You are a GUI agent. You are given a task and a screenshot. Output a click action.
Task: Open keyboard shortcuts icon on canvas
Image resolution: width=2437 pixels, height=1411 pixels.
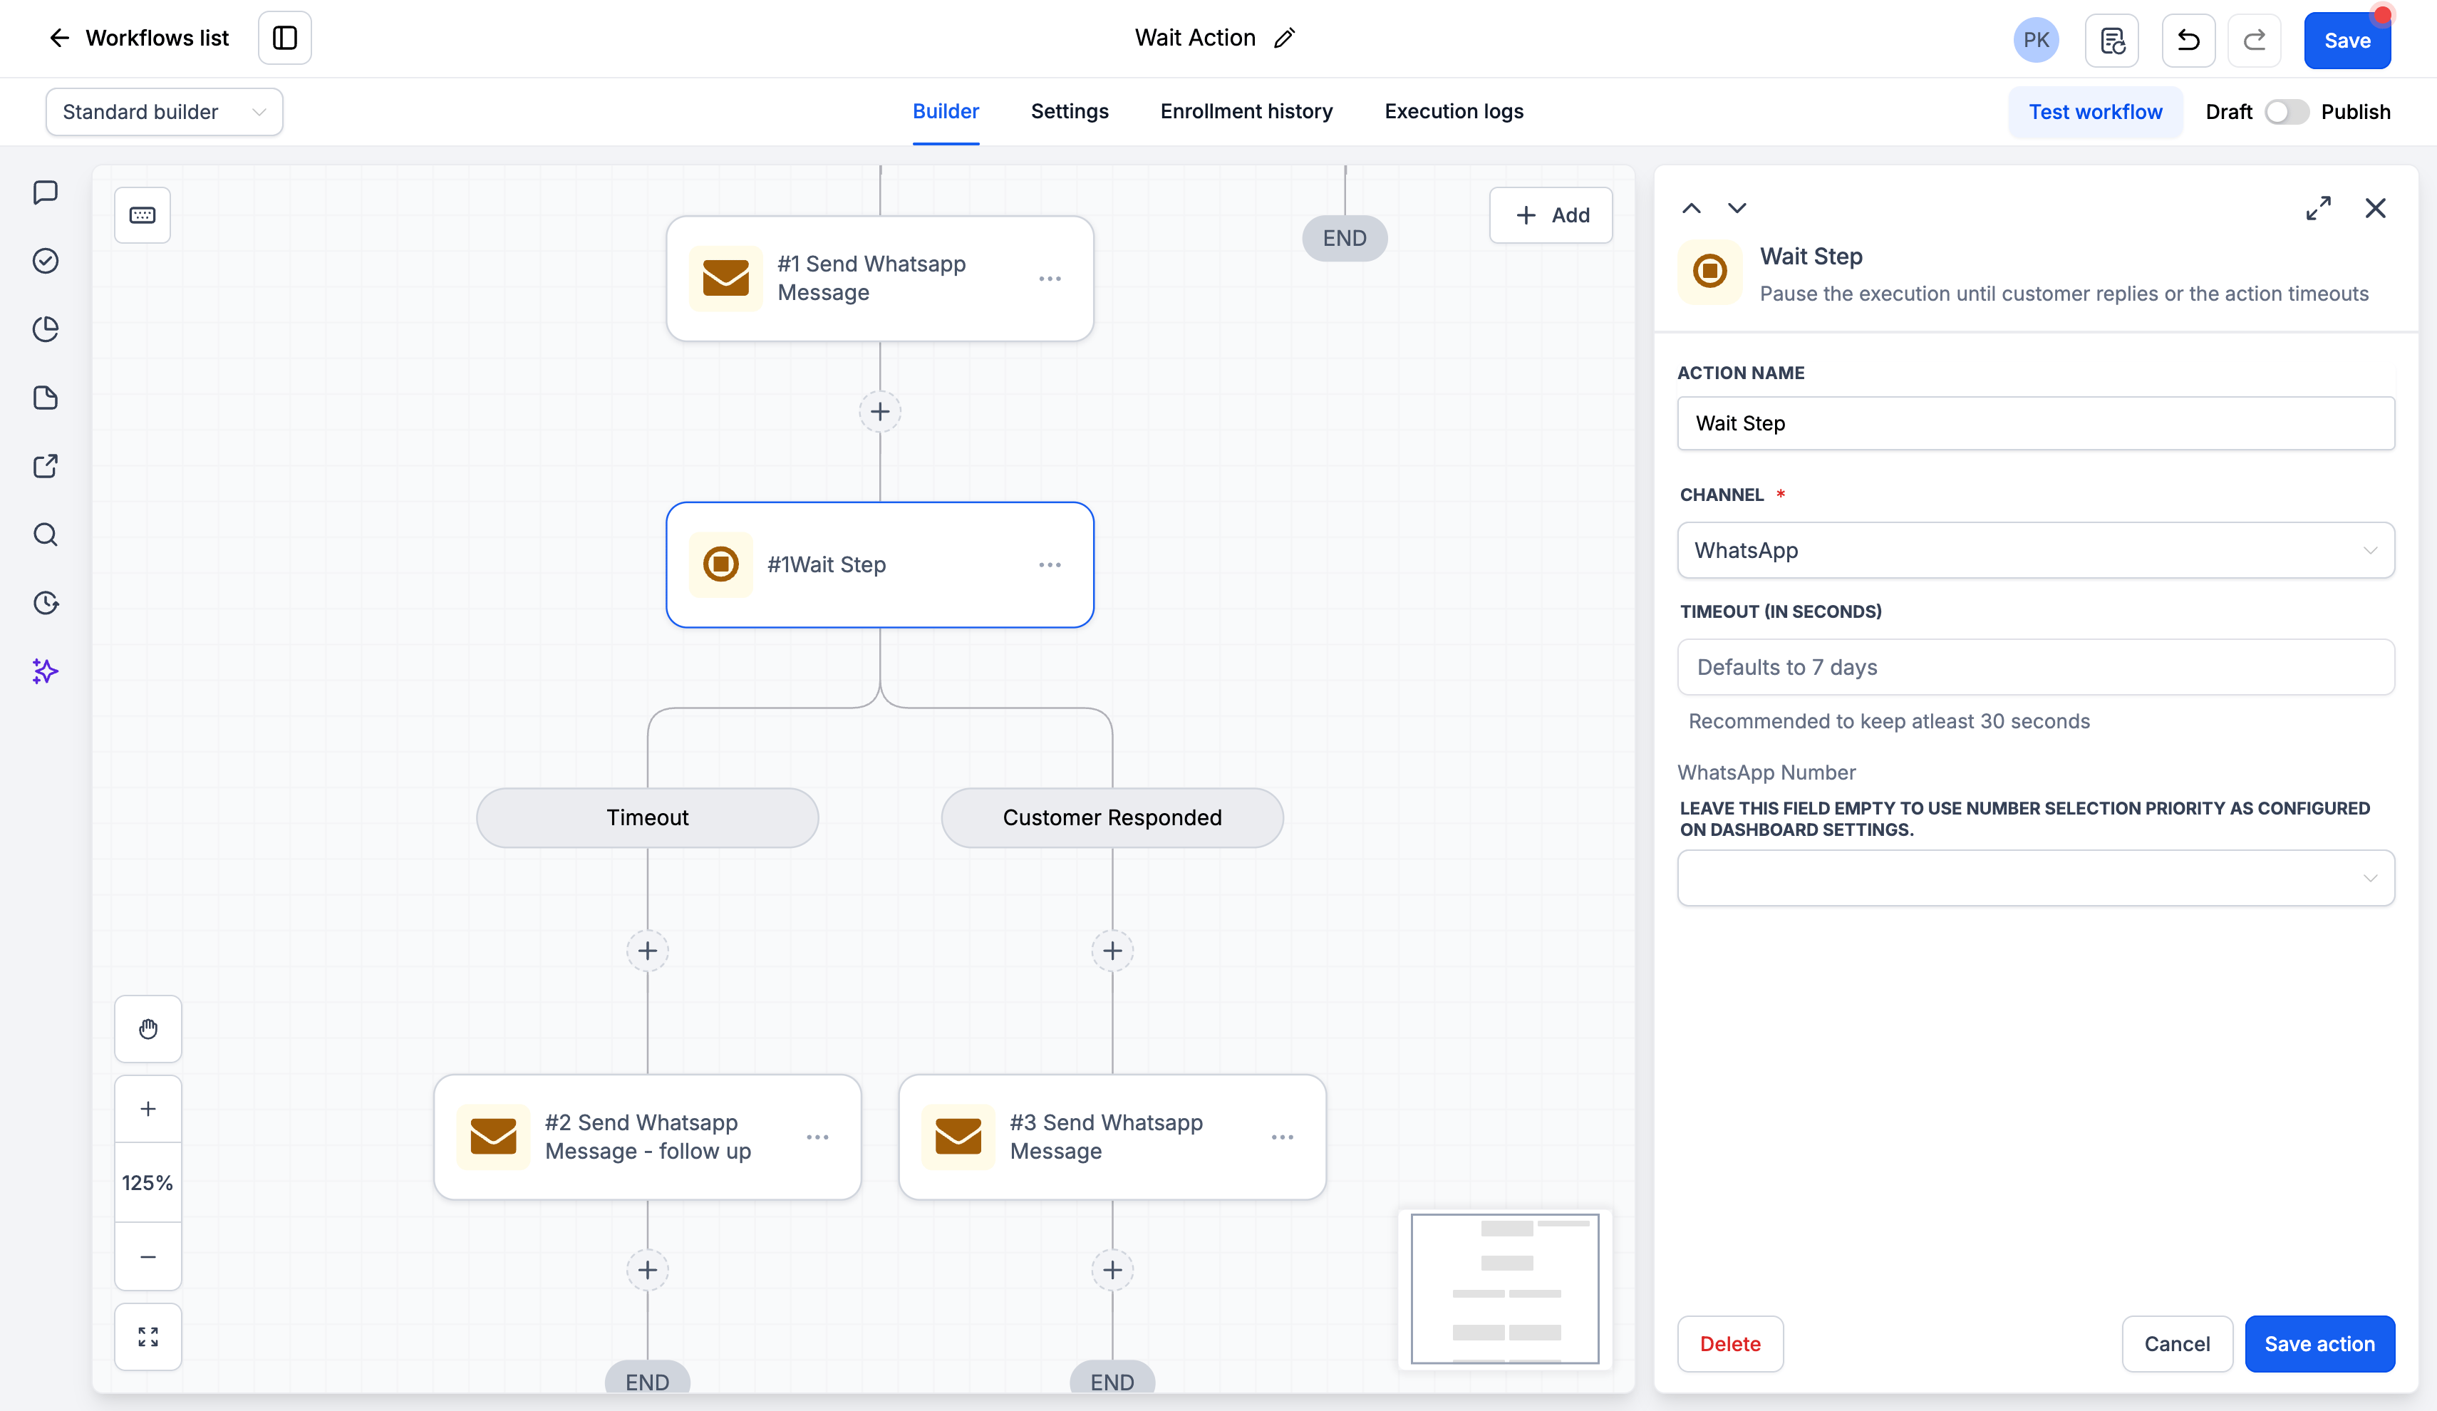(x=143, y=215)
